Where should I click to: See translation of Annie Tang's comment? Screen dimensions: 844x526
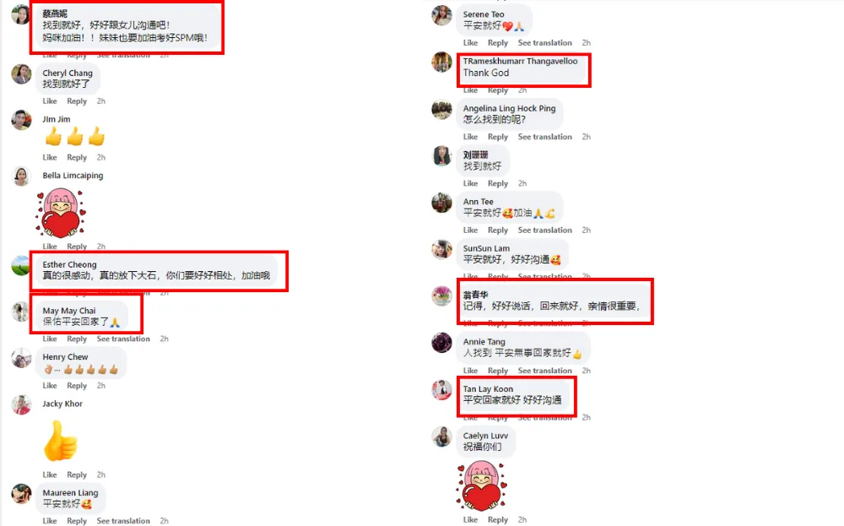click(544, 371)
